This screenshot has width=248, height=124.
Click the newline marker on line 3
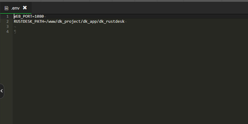click(15, 27)
